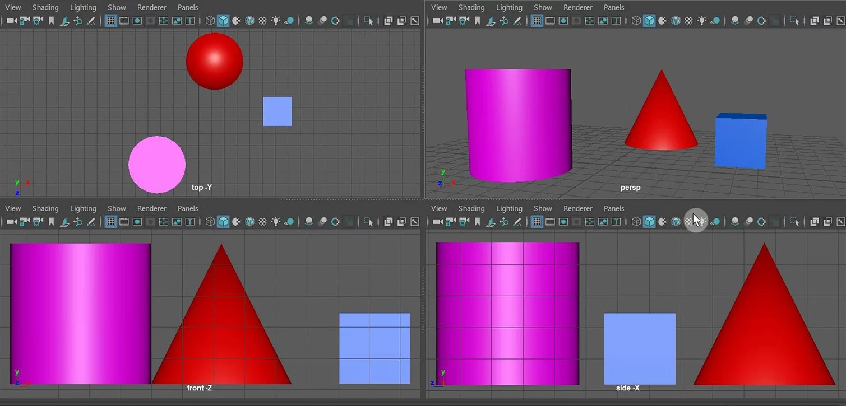Toggle Use Default Material in top -Y panel
846x406 pixels.
tap(237, 21)
